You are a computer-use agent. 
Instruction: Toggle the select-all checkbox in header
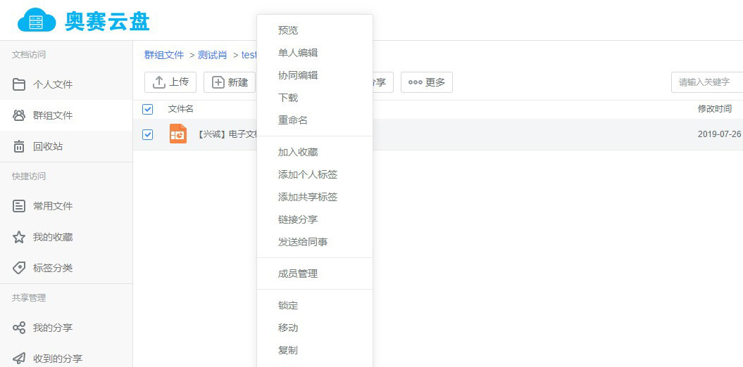tap(147, 109)
